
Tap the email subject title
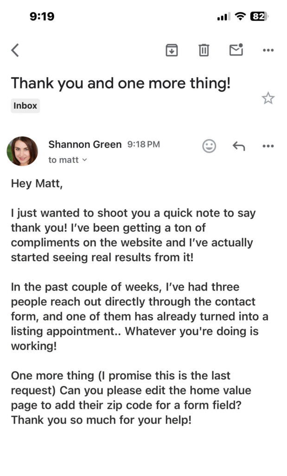tap(121, 84)
